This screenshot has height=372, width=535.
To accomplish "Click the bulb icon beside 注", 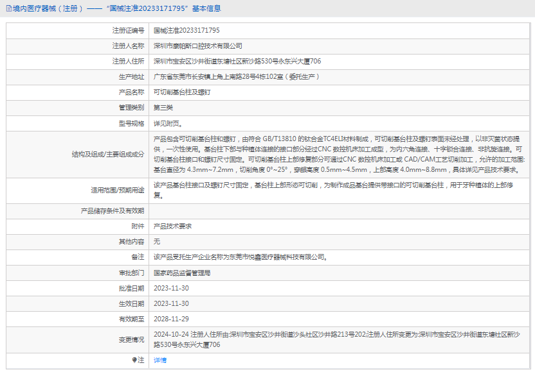I will tap(134, 360).
